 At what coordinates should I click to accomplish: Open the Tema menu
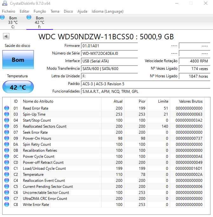point(55,11)
